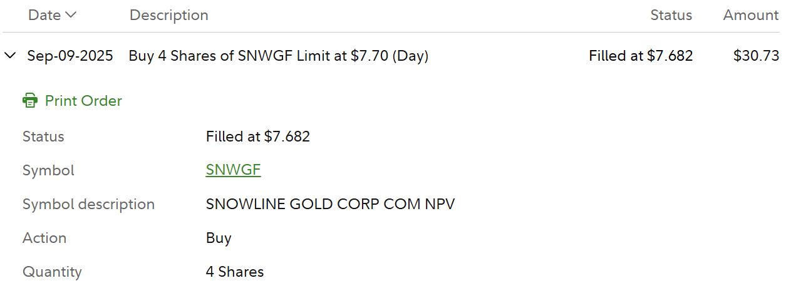Image resolution: width=796 pixels, height=288 pixels.
Task: Click the Print Order link text
Action: [x=83, y=101]
